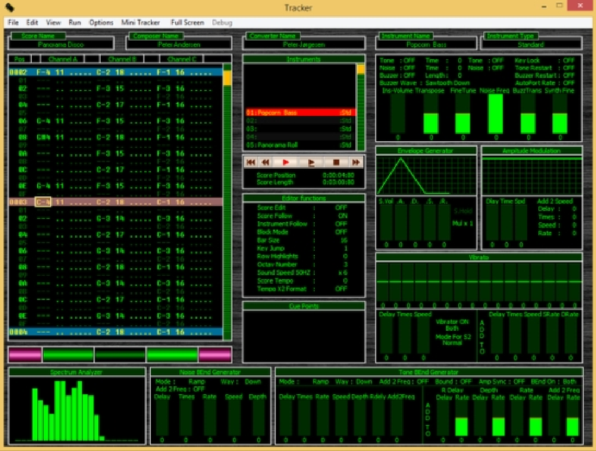The image size is (596, 451).
Task: Toggle Block Mode setting
Action: tap(341, 232)
